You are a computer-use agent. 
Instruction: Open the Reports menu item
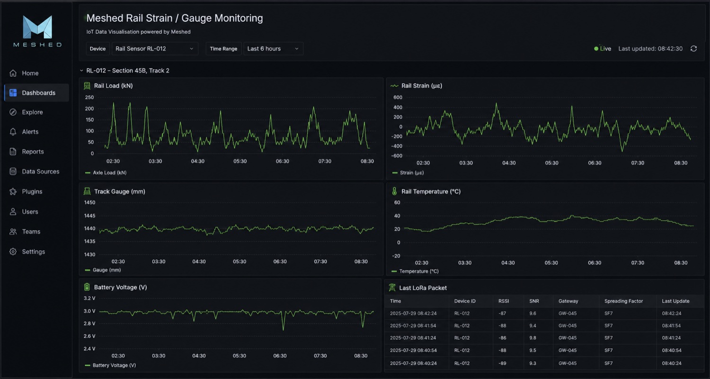[36, 152]
